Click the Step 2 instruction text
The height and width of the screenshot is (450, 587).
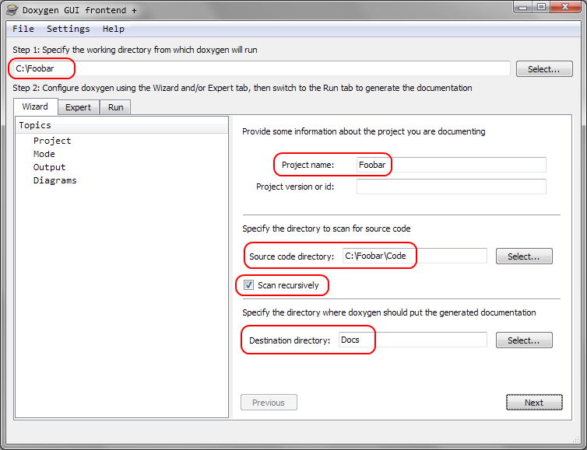[242, 88]
